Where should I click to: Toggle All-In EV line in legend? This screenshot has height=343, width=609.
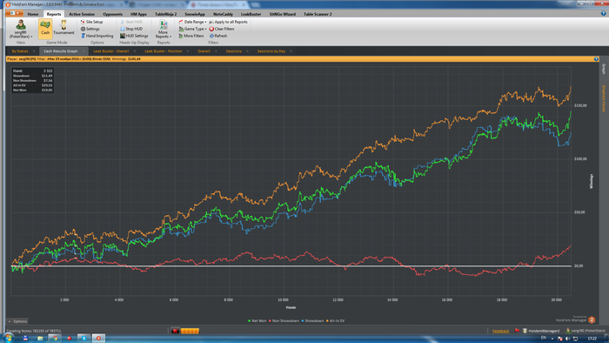pyautogui.click(x=335, y=321)
